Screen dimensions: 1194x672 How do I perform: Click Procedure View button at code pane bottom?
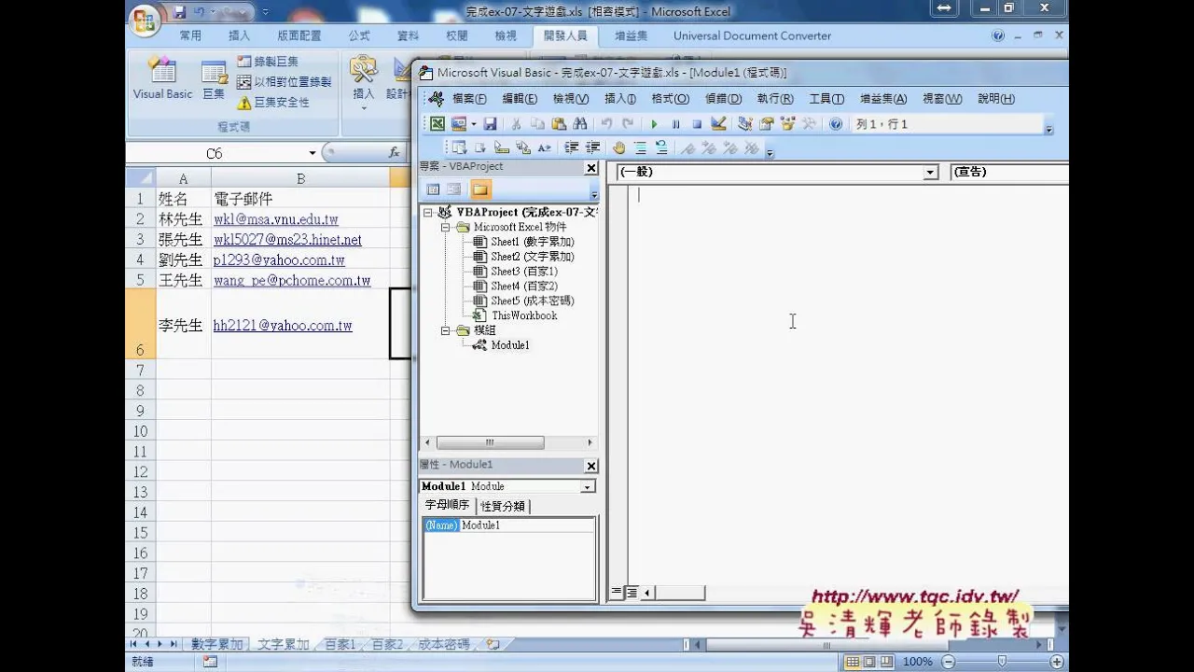pos(617,592)
